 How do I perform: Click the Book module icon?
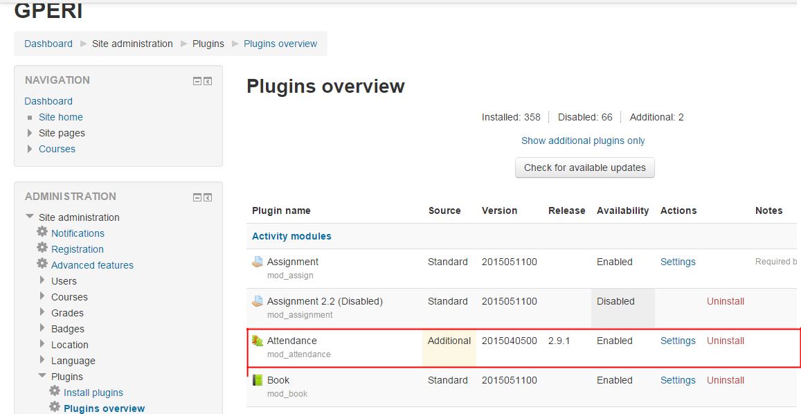coord(258,380)
